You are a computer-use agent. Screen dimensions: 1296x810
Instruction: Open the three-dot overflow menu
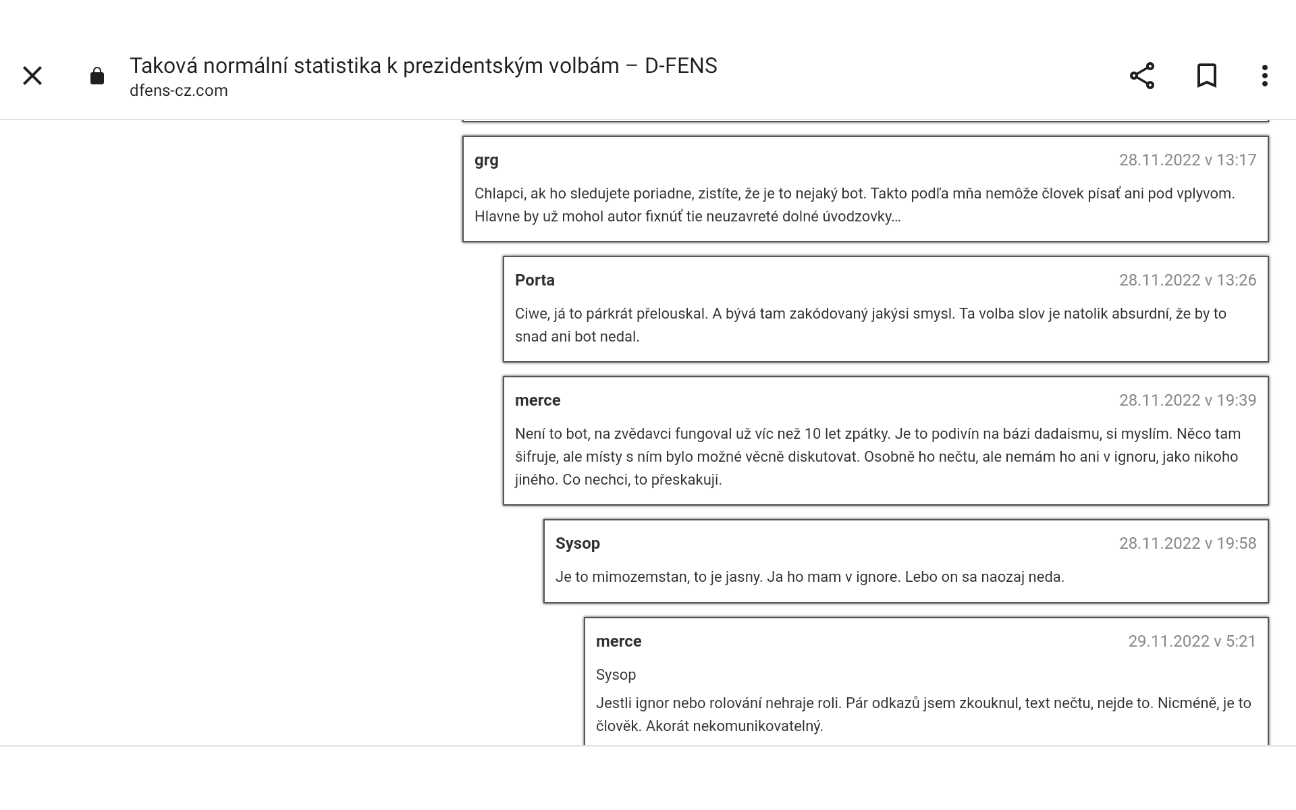point(1265,76)
